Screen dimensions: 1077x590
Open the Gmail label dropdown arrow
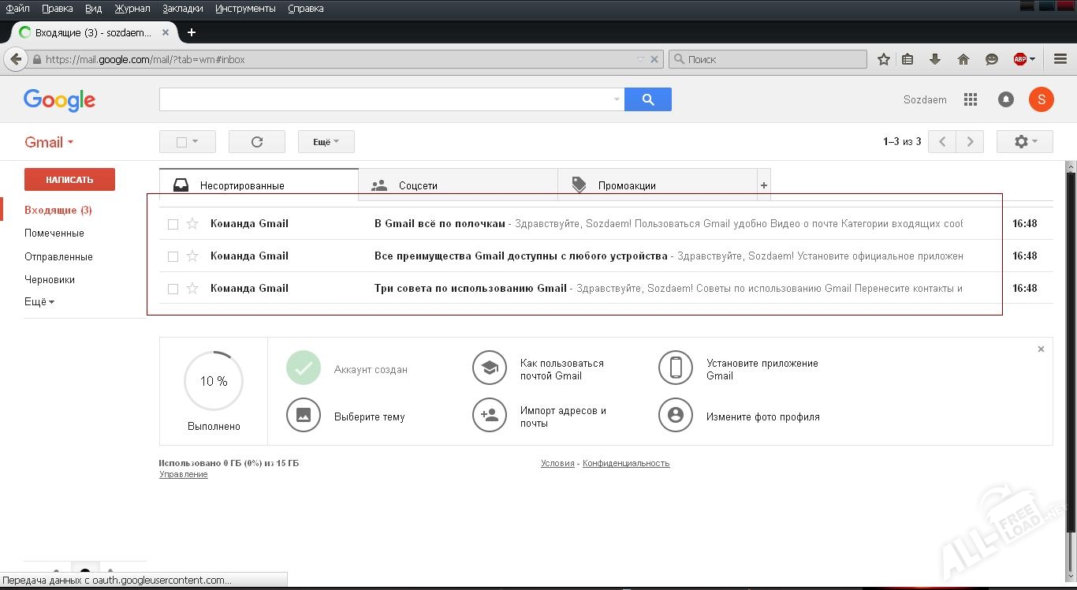(70, 142)
